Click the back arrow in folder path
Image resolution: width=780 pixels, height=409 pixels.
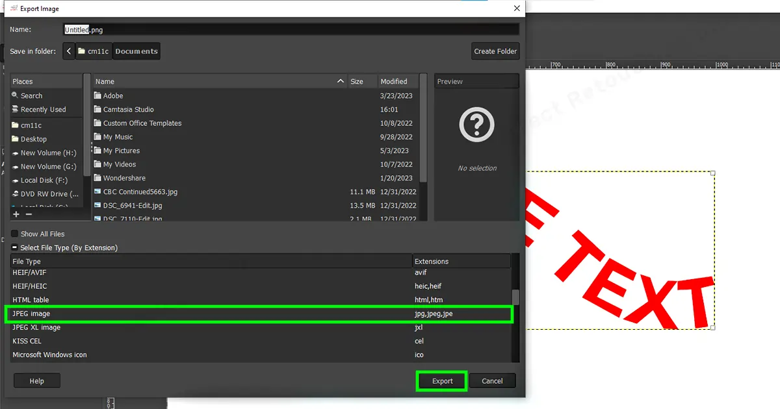[69, 51]
